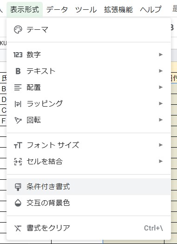Expand the セルを結合 submenu arrow
The height and width of the screenshot is (244, 177).
161,162
